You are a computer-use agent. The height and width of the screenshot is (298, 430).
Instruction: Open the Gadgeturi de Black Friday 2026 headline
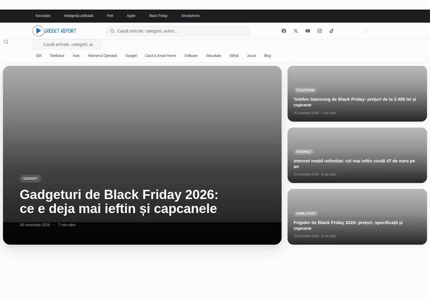(x=119, y=202)
